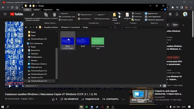Click the Properties (Свойства) icon
This screenshot has height=109, width=194.
[127, 15]
